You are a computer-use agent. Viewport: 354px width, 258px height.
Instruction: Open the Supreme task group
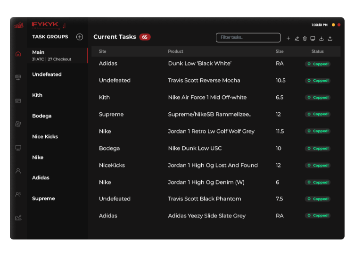pos(43,199)
